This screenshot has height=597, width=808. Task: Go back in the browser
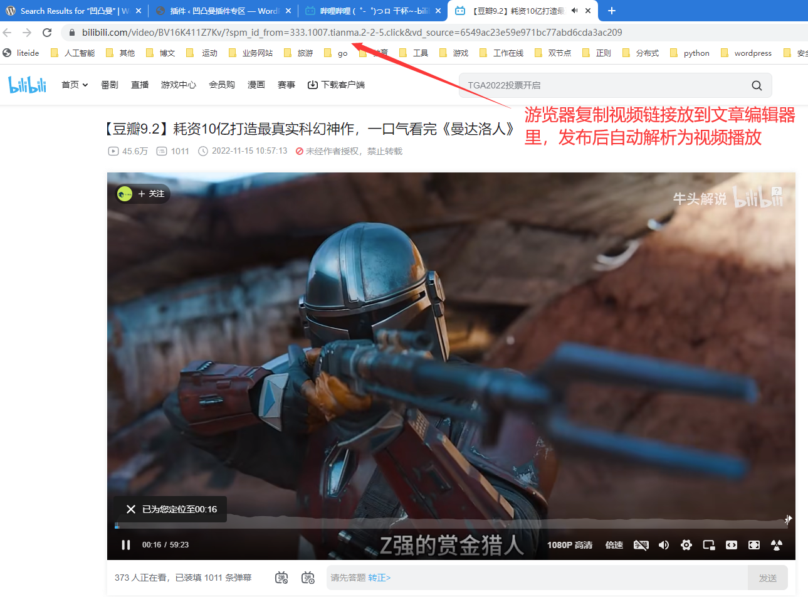click(8, 33)
